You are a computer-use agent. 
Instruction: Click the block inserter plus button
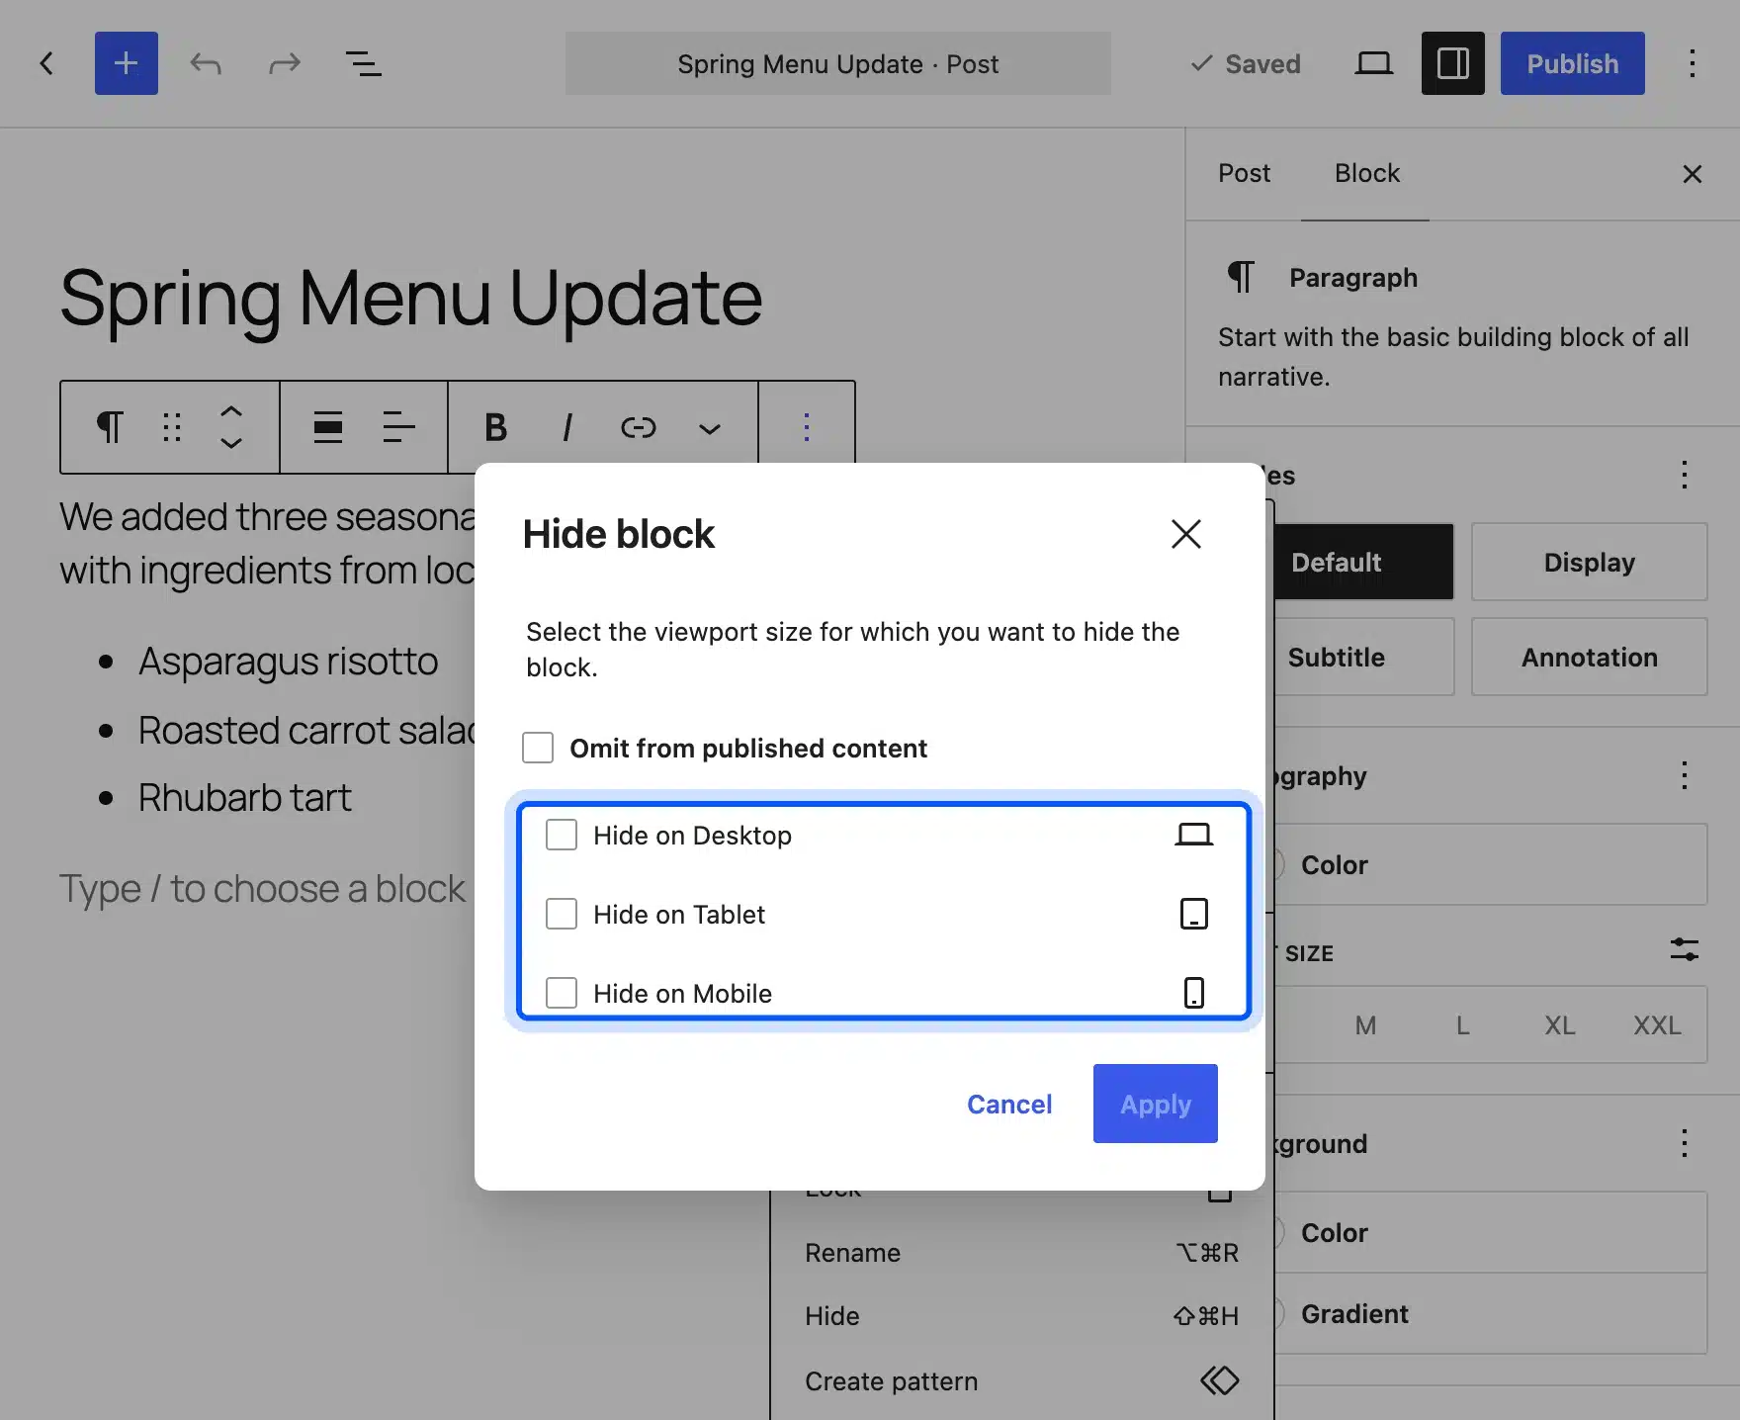[x=126, y=63]
